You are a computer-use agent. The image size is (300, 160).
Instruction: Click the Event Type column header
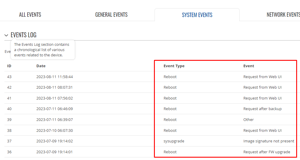174,66
